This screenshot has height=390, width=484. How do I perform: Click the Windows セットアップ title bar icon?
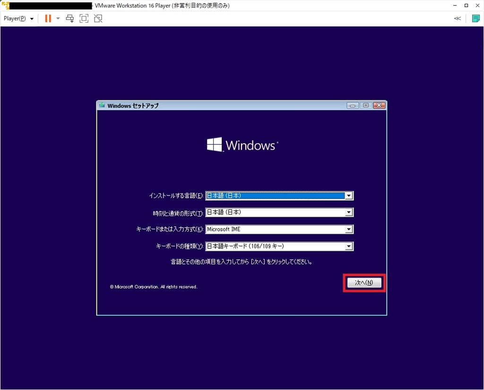pyautogui.click(x=102, y=106)
